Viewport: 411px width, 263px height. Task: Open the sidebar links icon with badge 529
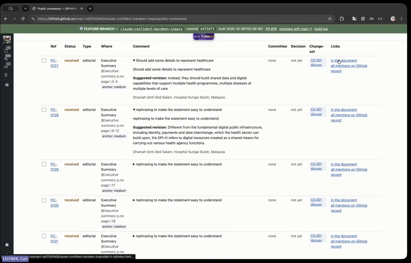pos(6,59)
